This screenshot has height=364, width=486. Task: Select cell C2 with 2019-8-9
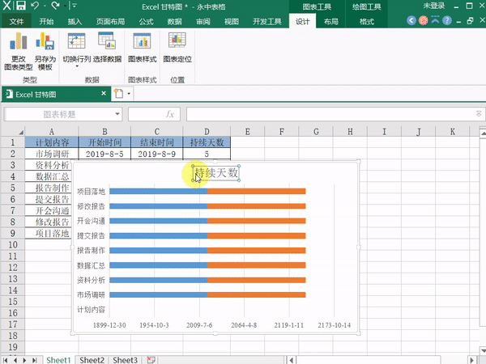point(156,154)
